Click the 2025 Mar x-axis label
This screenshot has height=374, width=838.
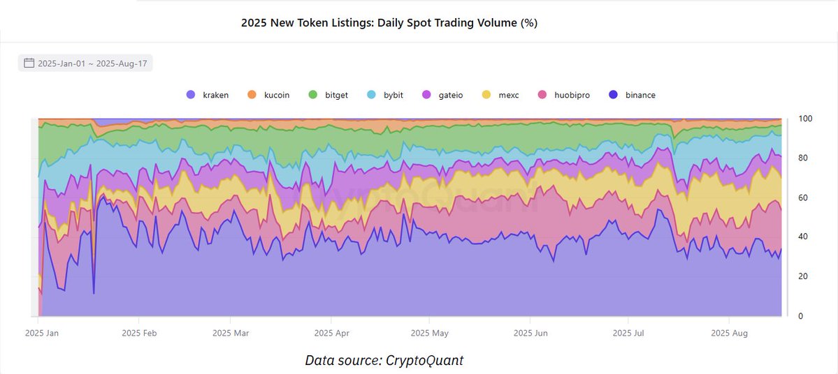click(231, 334)
